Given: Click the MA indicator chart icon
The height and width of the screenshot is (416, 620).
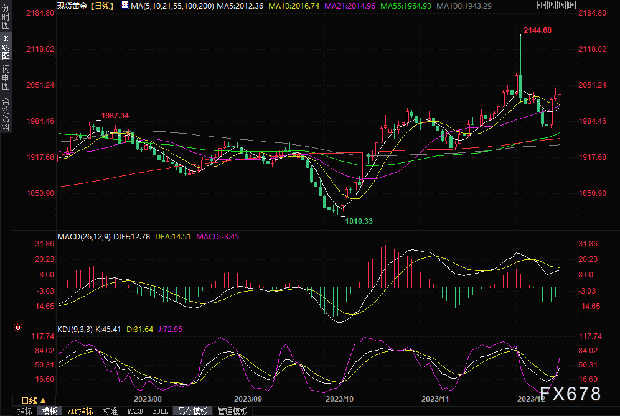Looking at the screenshot, I should click(x=125, y=6).
